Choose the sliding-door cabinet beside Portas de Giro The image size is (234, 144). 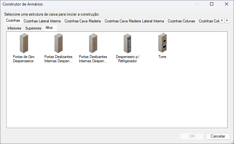[x=58, y=48]
